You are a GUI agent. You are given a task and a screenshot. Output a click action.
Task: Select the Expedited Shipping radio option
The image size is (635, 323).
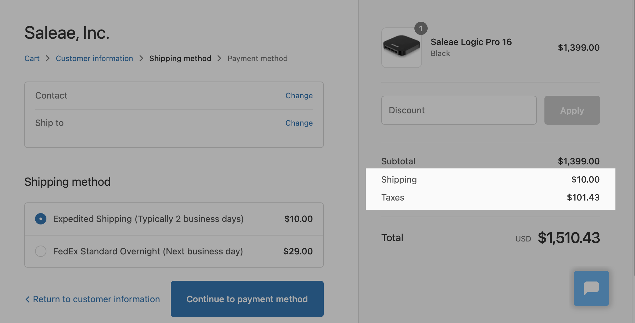click(x=41, y=219)
